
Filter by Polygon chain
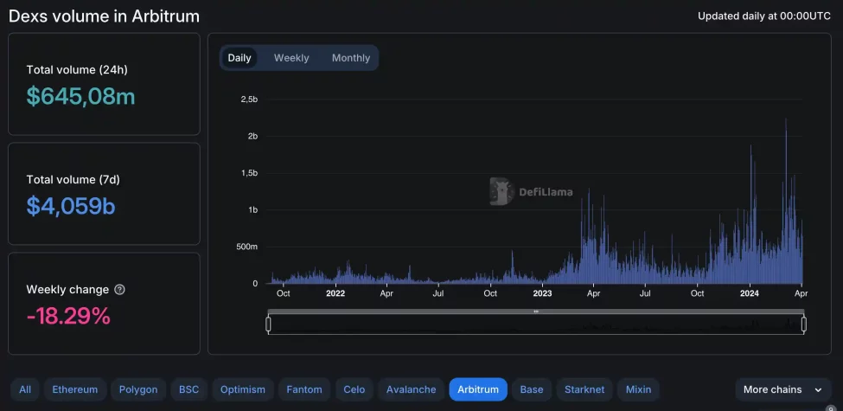pyautogui.click(x=138, y=389)
